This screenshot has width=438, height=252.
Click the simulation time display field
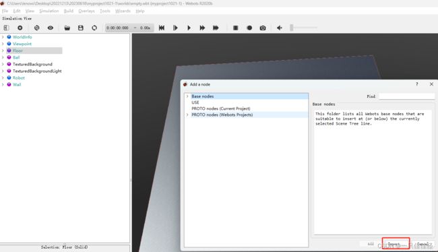(129, 28)
